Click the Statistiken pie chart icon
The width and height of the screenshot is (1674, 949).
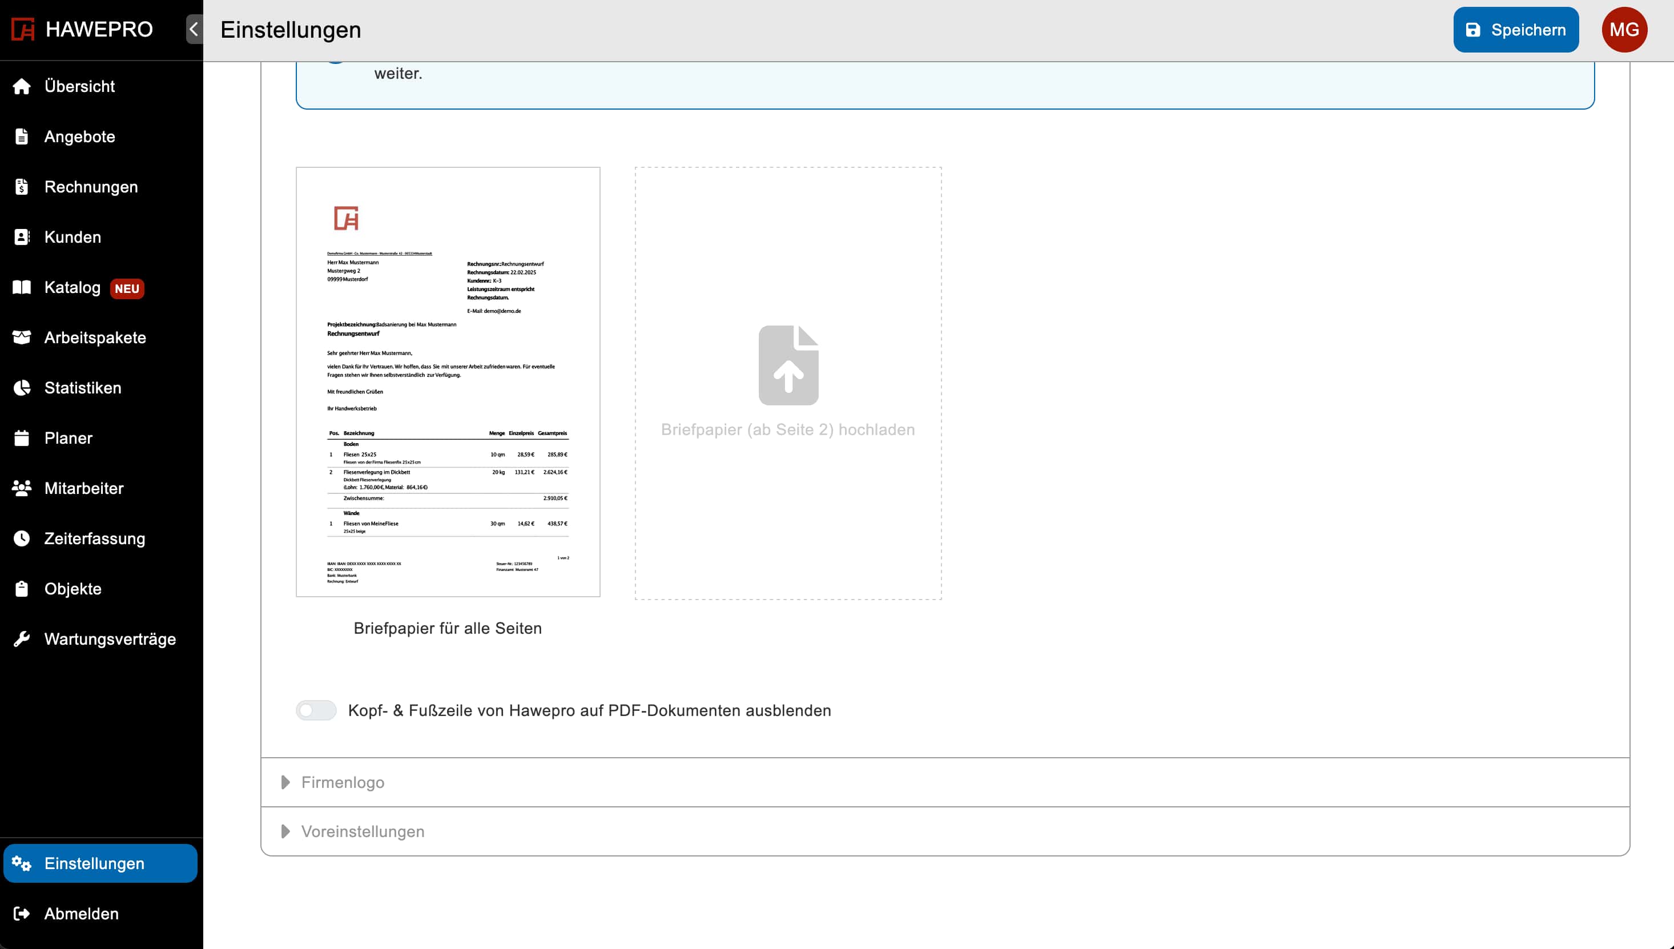(22, 388)
